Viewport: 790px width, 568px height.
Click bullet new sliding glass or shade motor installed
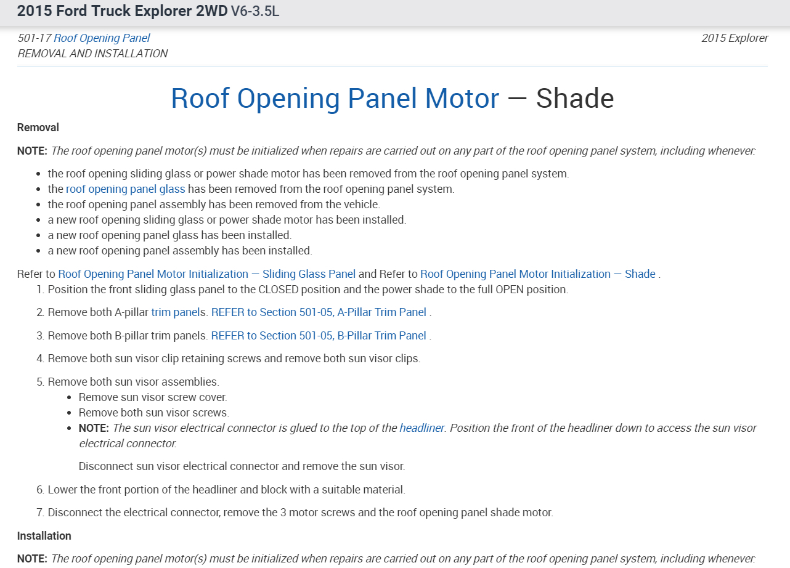227,220
